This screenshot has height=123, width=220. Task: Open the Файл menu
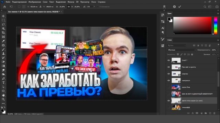tap(8, 2)
